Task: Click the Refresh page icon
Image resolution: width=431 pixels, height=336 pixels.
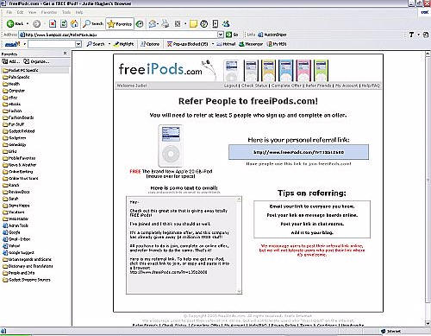Action: click(64, 24)
